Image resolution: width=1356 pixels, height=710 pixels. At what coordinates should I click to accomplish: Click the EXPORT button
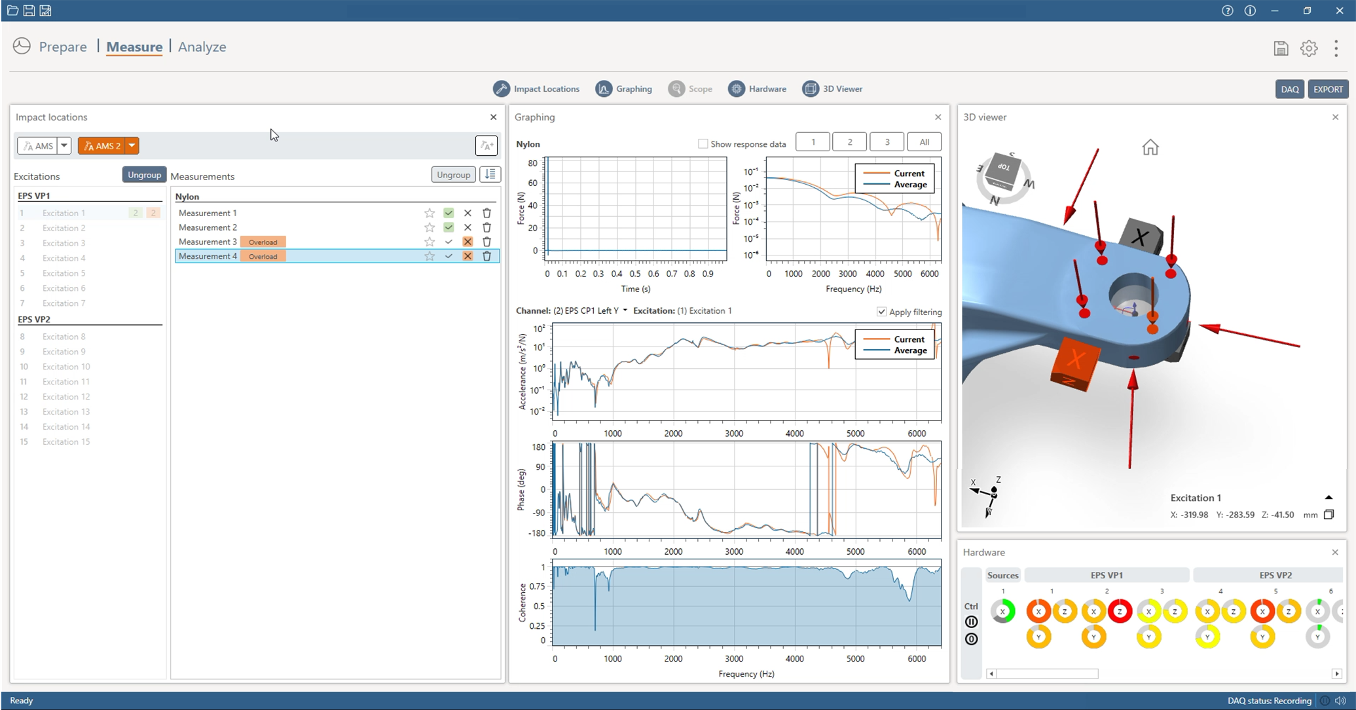pos(1327,90)
